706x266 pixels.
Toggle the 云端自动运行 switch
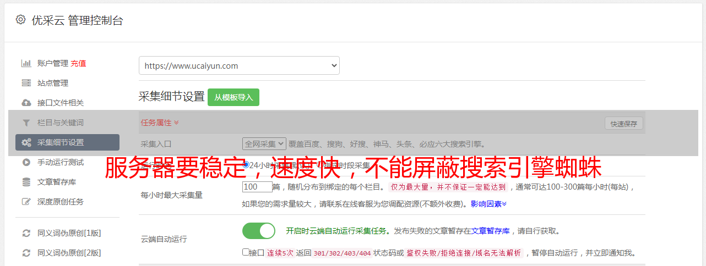pos(259,231)
